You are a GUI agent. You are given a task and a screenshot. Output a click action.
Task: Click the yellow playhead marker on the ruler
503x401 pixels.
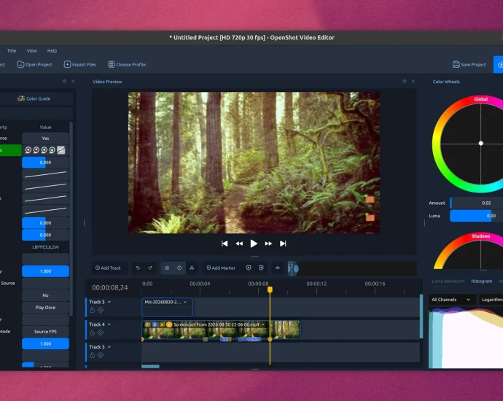click(270, 289)
